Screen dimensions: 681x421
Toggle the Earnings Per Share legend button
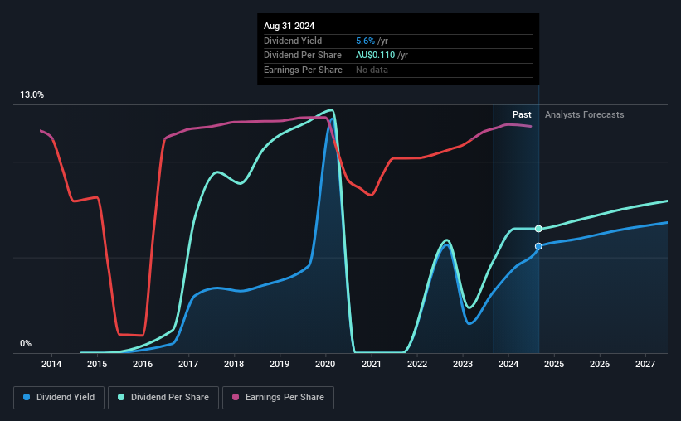point(278,398)
